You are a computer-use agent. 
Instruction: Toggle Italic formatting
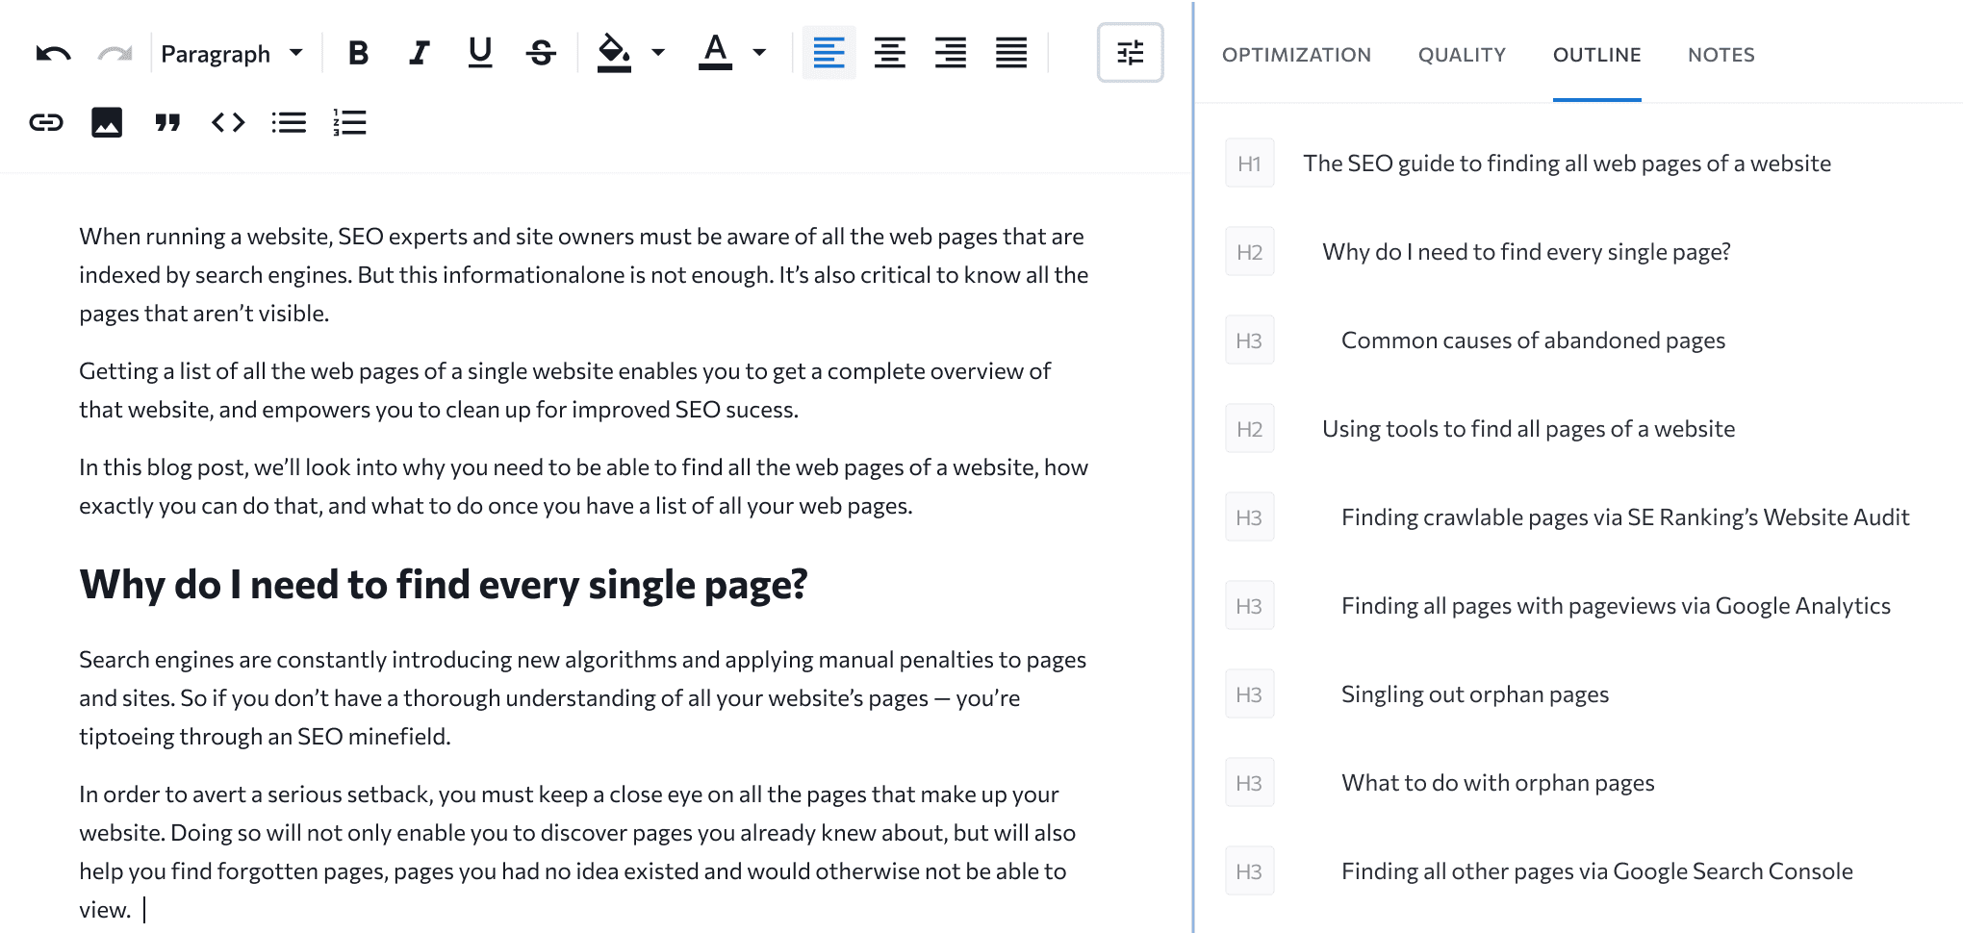419,53
